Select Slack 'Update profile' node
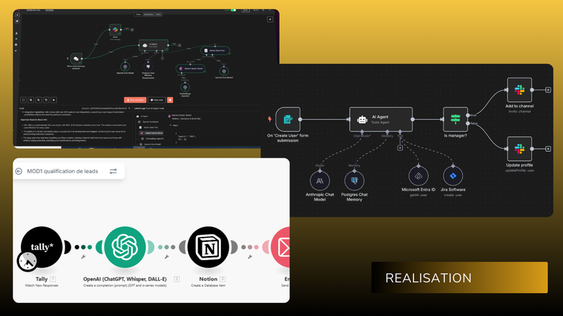 coord(519,149)
